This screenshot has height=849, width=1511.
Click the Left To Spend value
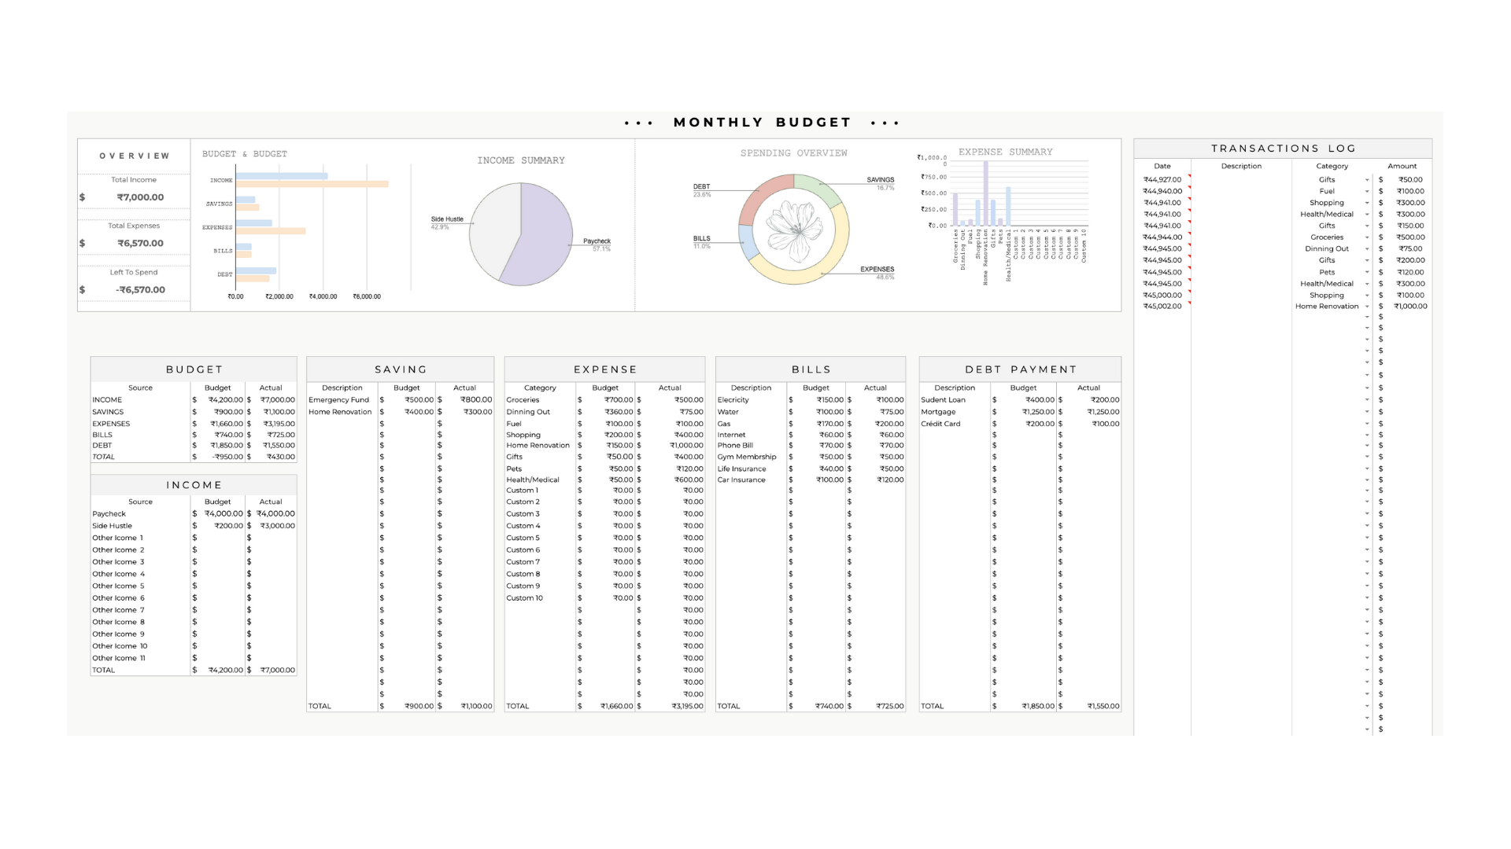[x=140, y=290]
